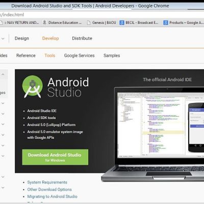Screen dimensions: 204x204
Task: Open the Samples sub-navigation item
Action: [112, 56]
